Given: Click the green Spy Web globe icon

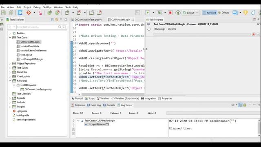Looking at the screenshot, I should coord(49,13).
